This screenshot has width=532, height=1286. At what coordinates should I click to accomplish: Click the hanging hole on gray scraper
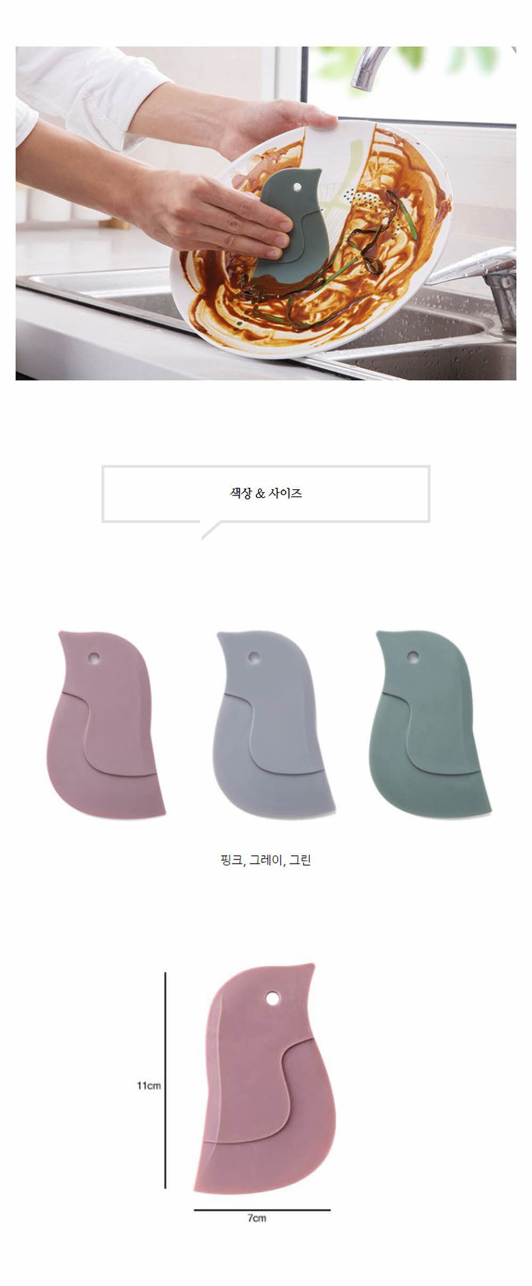[x=254, y=657]
